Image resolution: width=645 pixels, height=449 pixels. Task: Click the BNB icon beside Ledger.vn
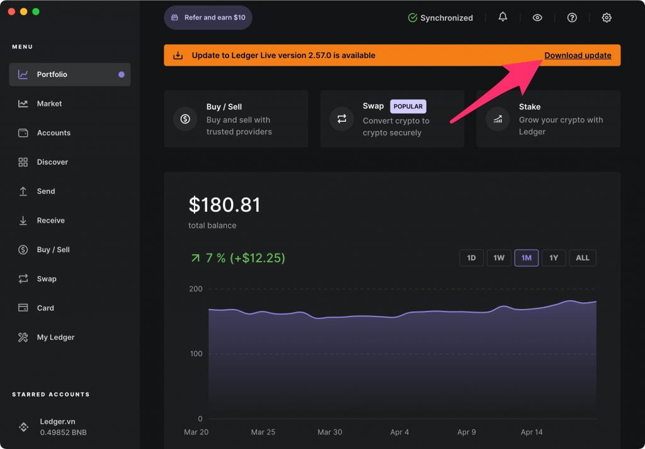[x=24, y=427]
